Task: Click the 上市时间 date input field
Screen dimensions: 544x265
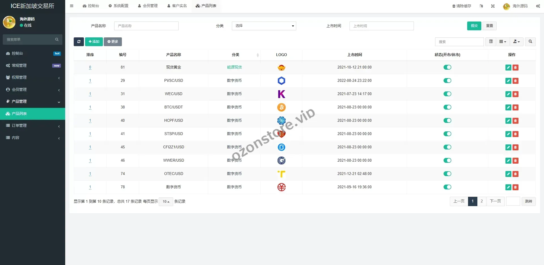Action: (381, 26)
